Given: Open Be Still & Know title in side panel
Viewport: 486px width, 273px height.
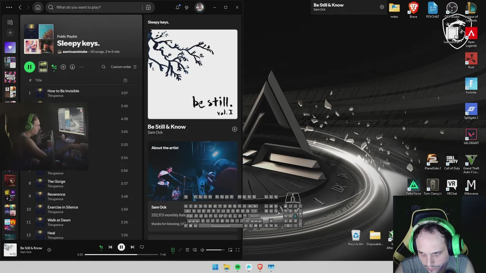Looking at the screenshot, I should [x=167, y=127].
